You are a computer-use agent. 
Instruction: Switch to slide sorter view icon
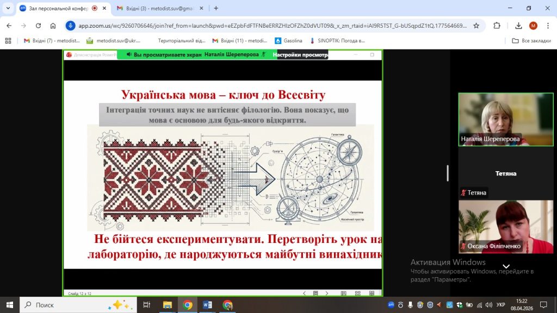click(356, 293)
